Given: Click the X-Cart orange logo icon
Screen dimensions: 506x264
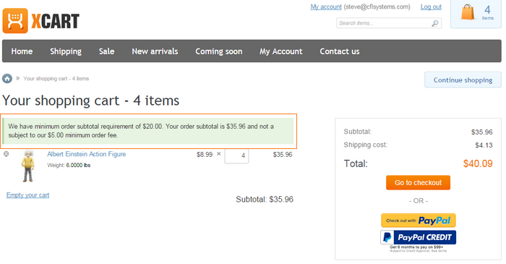Looking at the screenshot, I should (x=15, y=21).
